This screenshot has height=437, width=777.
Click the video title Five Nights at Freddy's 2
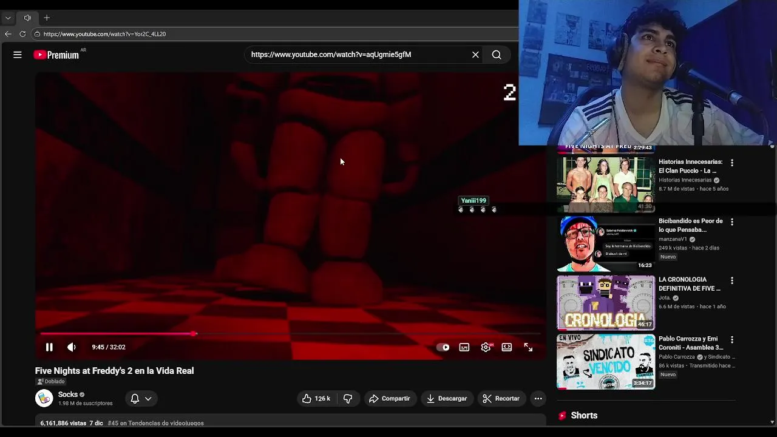click(x=114, y=371)
